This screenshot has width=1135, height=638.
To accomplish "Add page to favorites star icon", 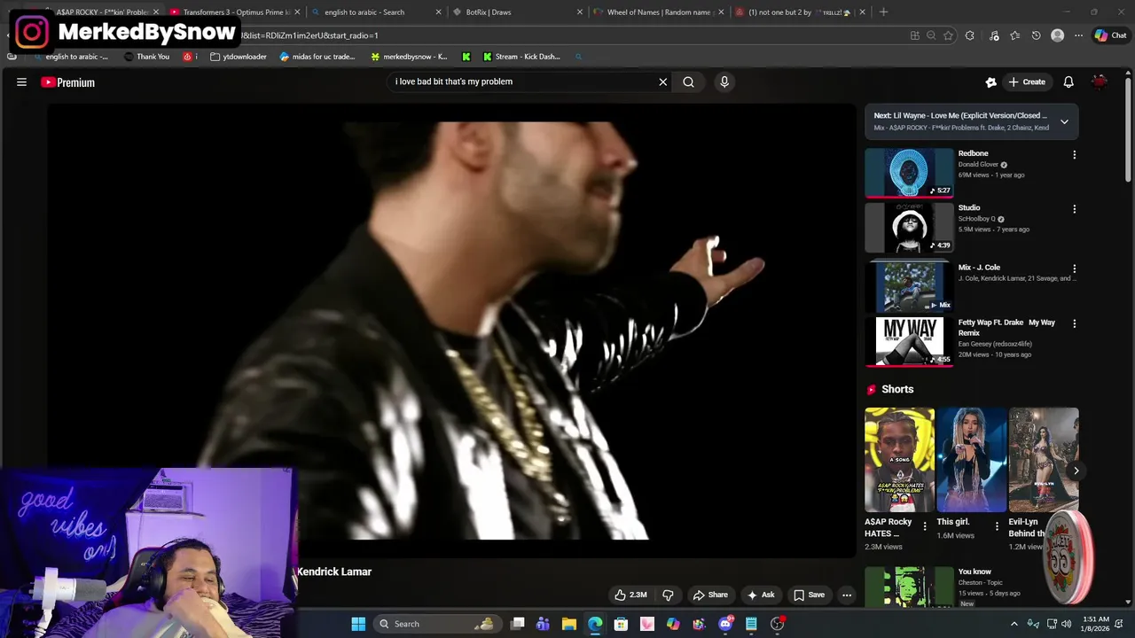I will pos(948,35).
